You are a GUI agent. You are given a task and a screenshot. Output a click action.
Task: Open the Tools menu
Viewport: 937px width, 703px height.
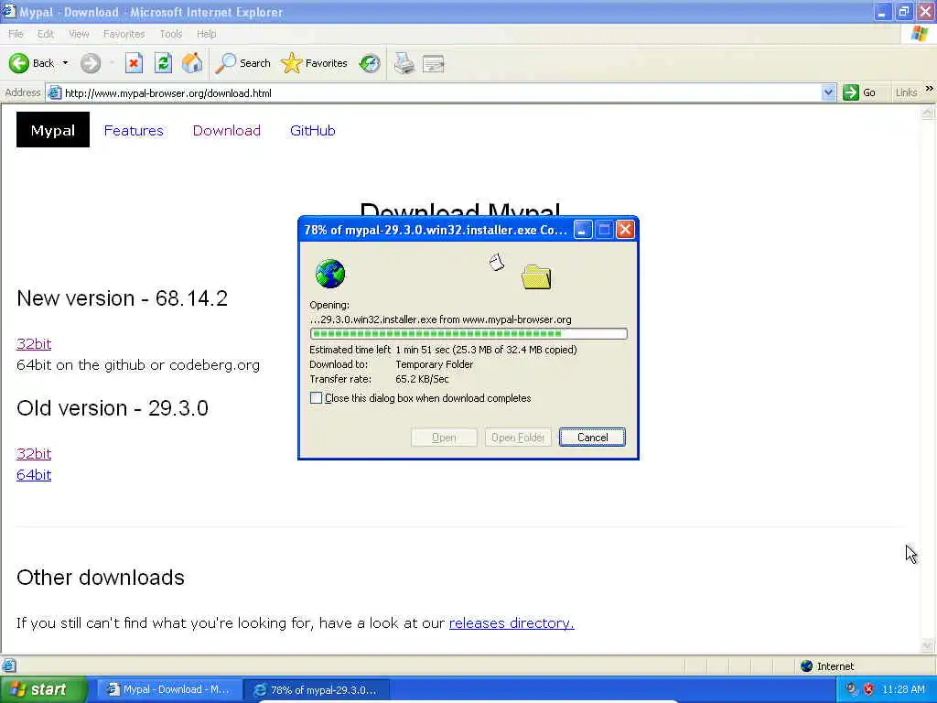point(171,34)
